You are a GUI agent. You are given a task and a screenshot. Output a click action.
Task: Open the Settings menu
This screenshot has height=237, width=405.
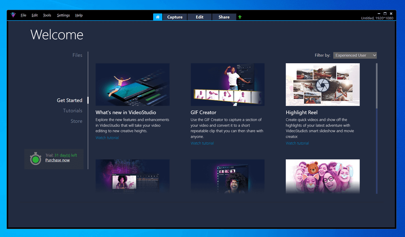(x=63, y=15)
